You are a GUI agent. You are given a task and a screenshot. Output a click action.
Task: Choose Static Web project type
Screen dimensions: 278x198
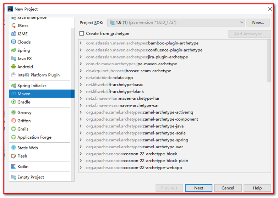coord(40,148)
